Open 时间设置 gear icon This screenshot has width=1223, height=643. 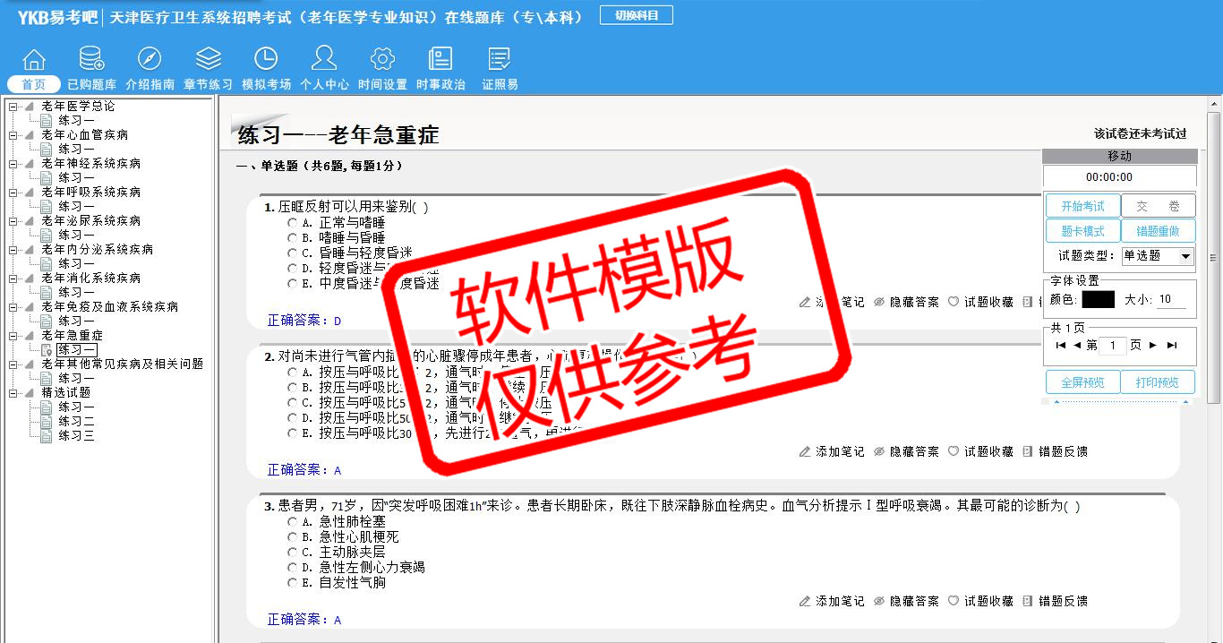click(x=382, y=60)
